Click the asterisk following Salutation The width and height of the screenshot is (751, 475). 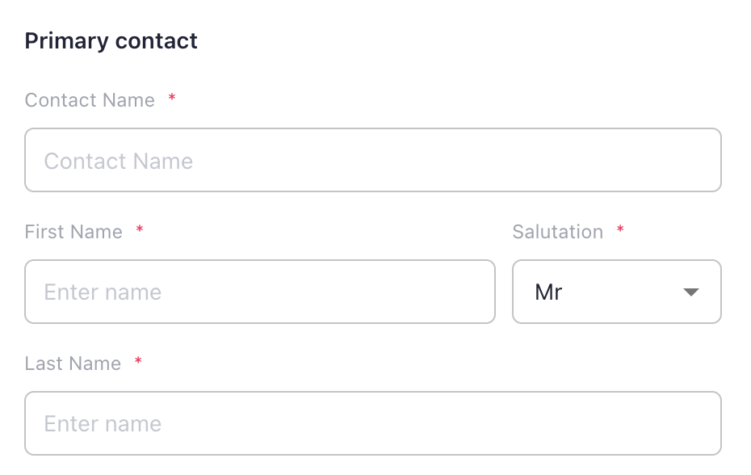coord(619,229)
